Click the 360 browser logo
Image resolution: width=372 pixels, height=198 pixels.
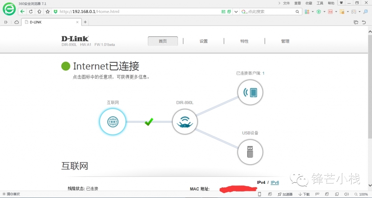[9, 9]
